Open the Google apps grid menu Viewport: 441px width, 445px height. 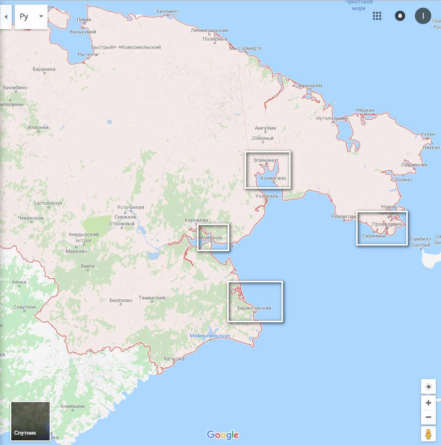pos(377,16)
